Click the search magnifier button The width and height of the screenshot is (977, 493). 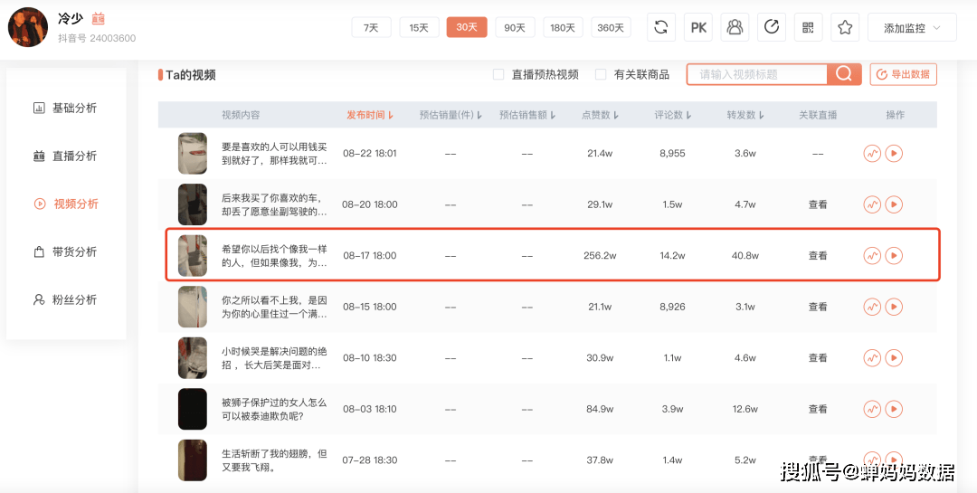[x=844, y=74]
